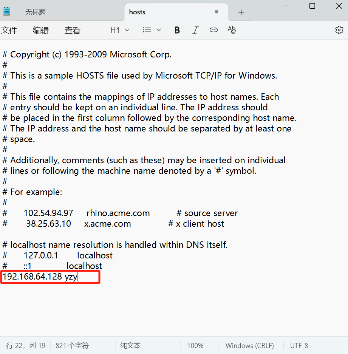Click the 127.0.0.1 localhost line
The height and width of the screenshot is (354, 348).
[57, 255]
